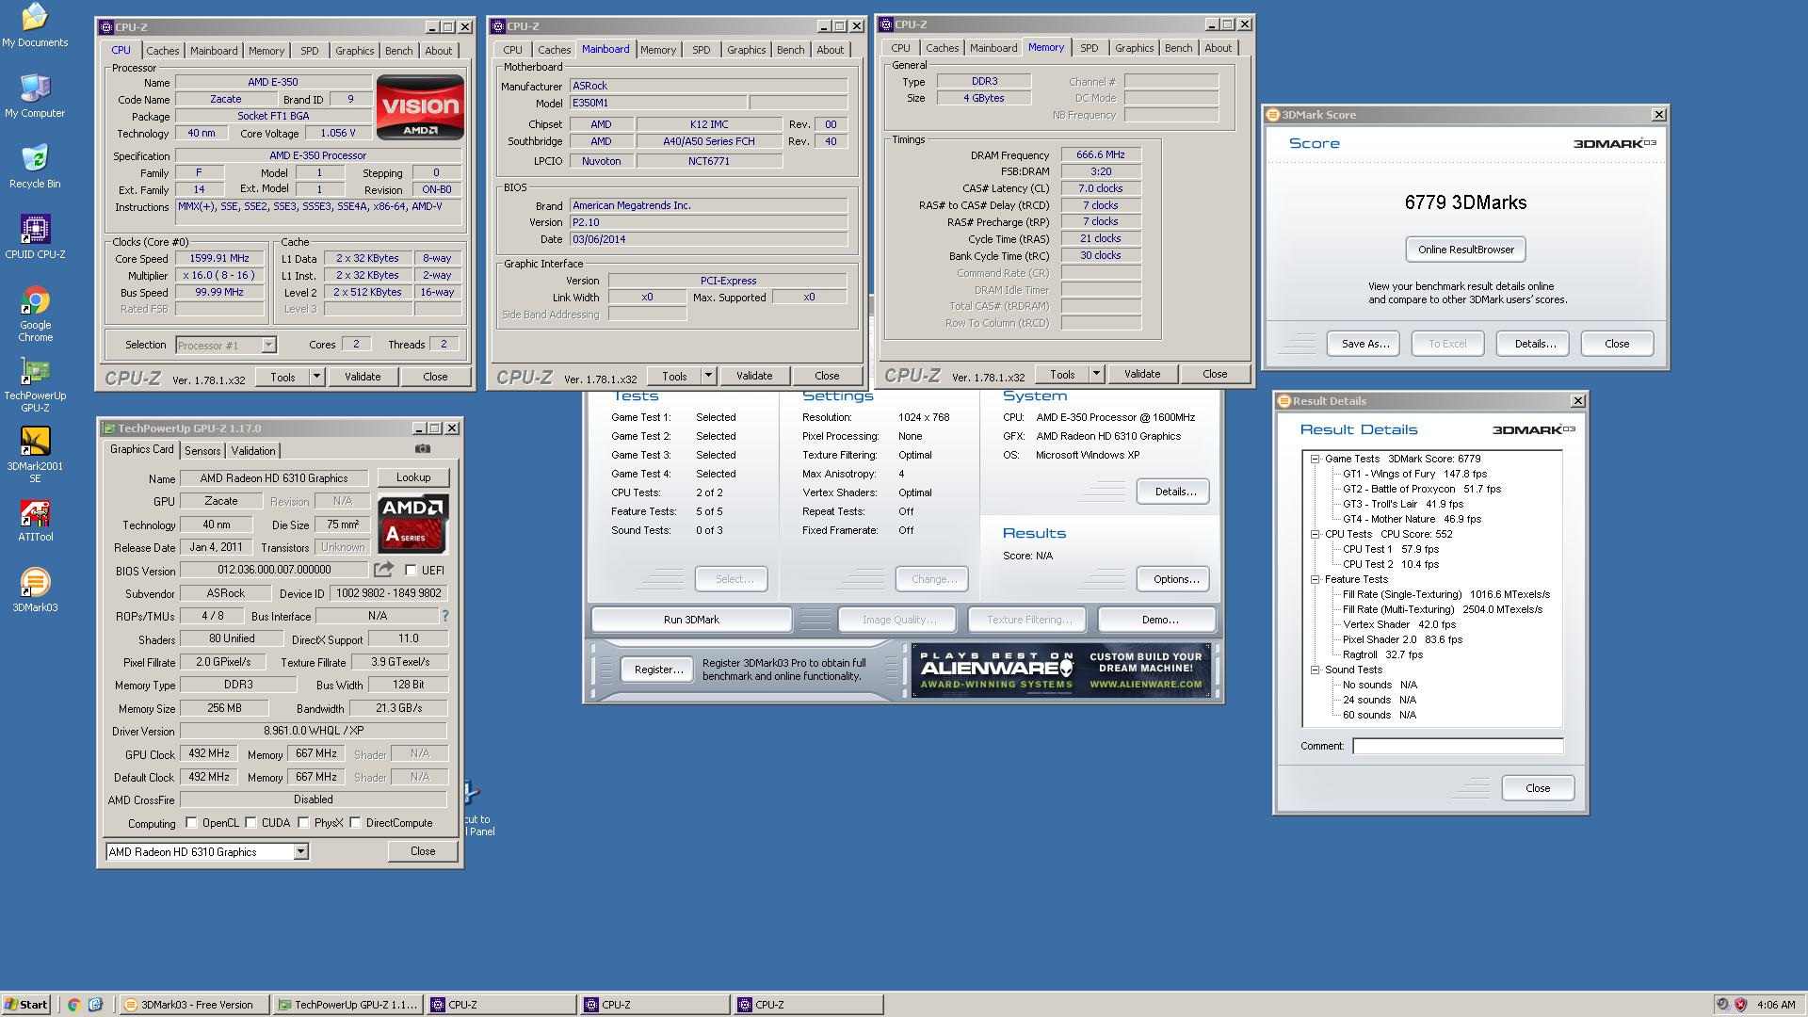Image resolution: width=1808 pixels, height=1017 pixels.
Task: Click Save As button in score window
Action: point(1364,344)
